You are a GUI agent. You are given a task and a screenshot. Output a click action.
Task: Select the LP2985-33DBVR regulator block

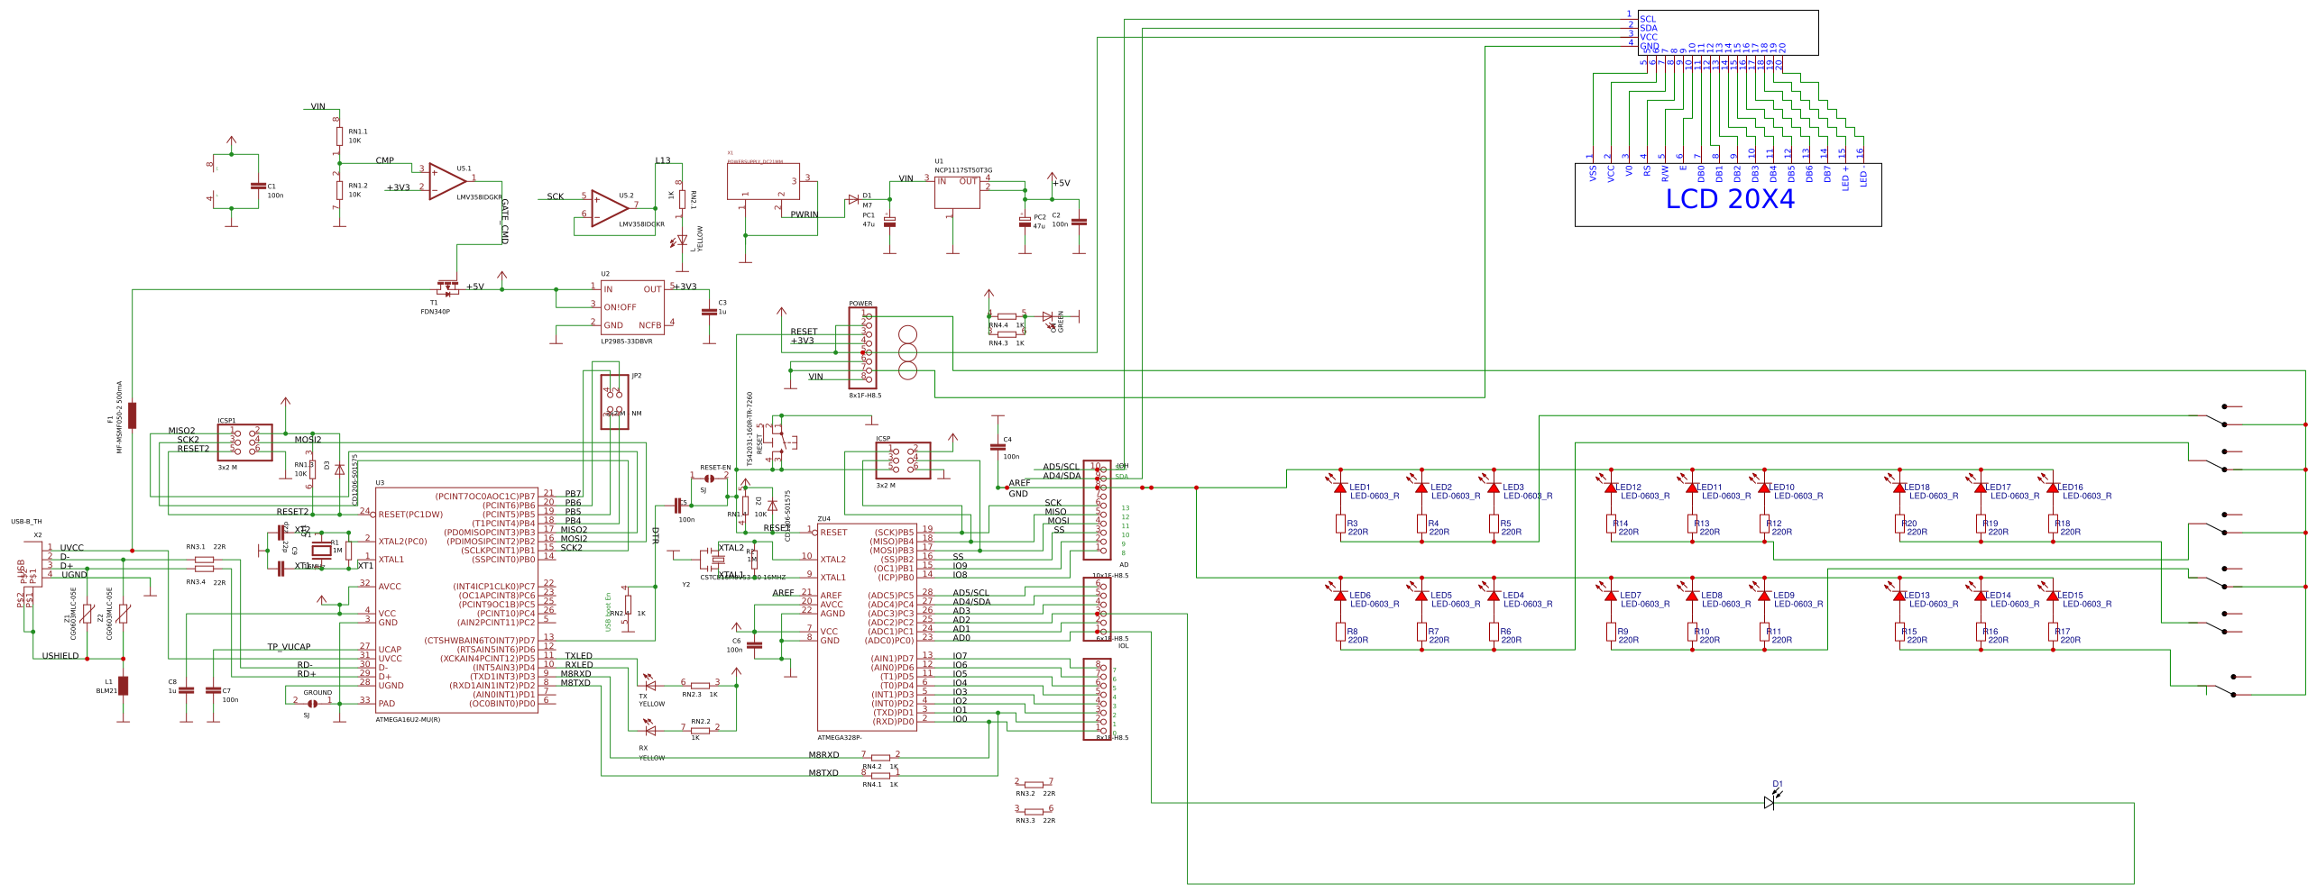(x=632, y=307)
